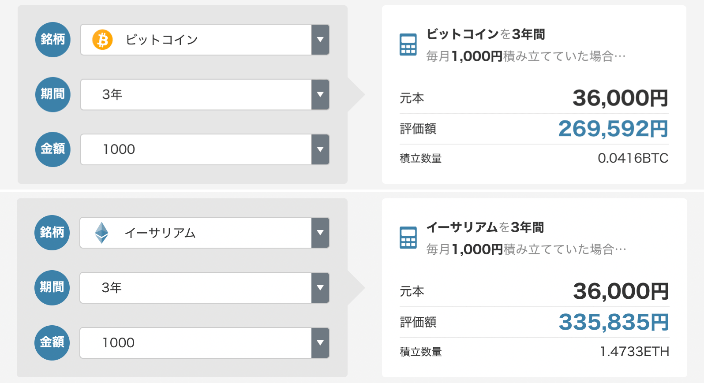
Task: Click the 金額 badge in bottom panel
Action: (x=52, y=342)
